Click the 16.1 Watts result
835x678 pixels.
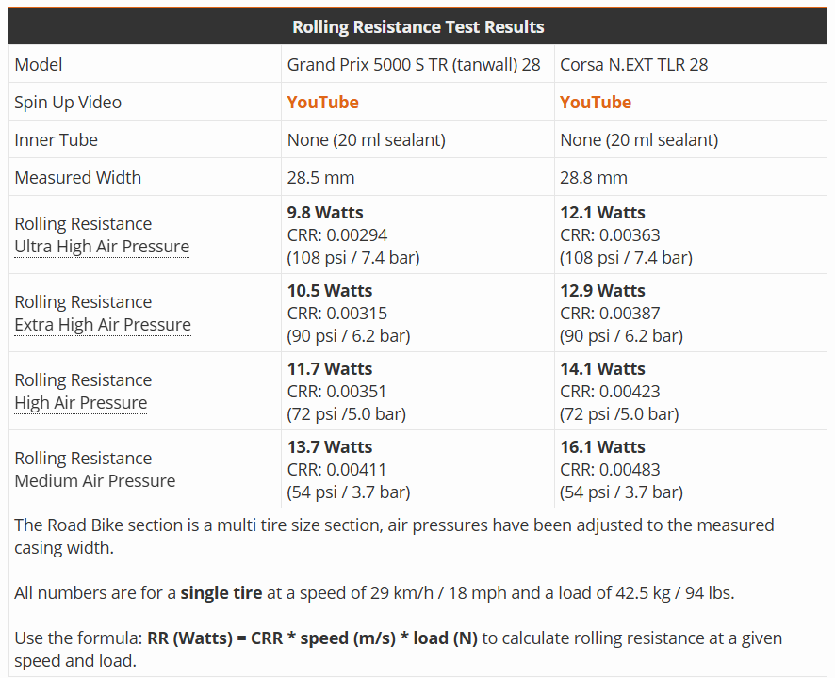pyautogui.click(x=602, y=447)
